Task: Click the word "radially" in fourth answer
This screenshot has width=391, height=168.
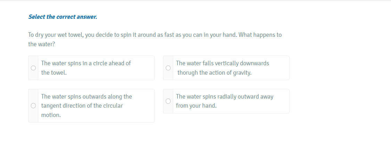Action: point(228,96)
